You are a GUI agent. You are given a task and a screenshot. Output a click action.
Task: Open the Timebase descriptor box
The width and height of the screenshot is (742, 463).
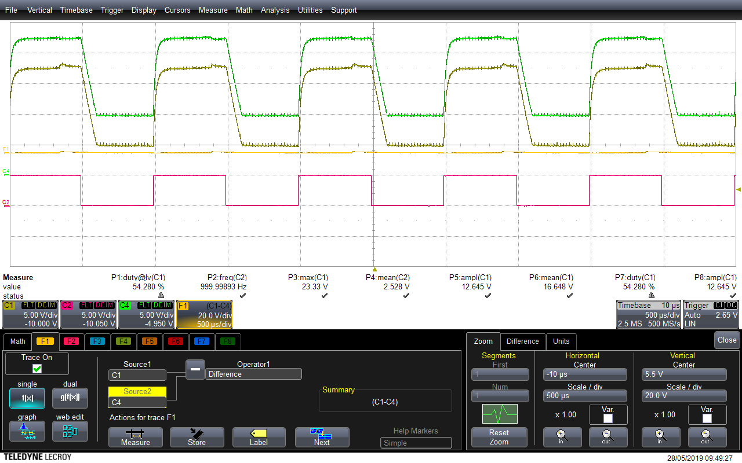tap(649, 314)
